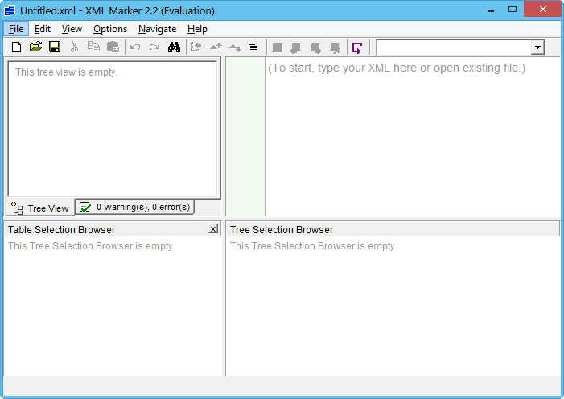This screenshot has width=564, height=399.
Task: Click the editor's light green line gutter
Action: 245,137
